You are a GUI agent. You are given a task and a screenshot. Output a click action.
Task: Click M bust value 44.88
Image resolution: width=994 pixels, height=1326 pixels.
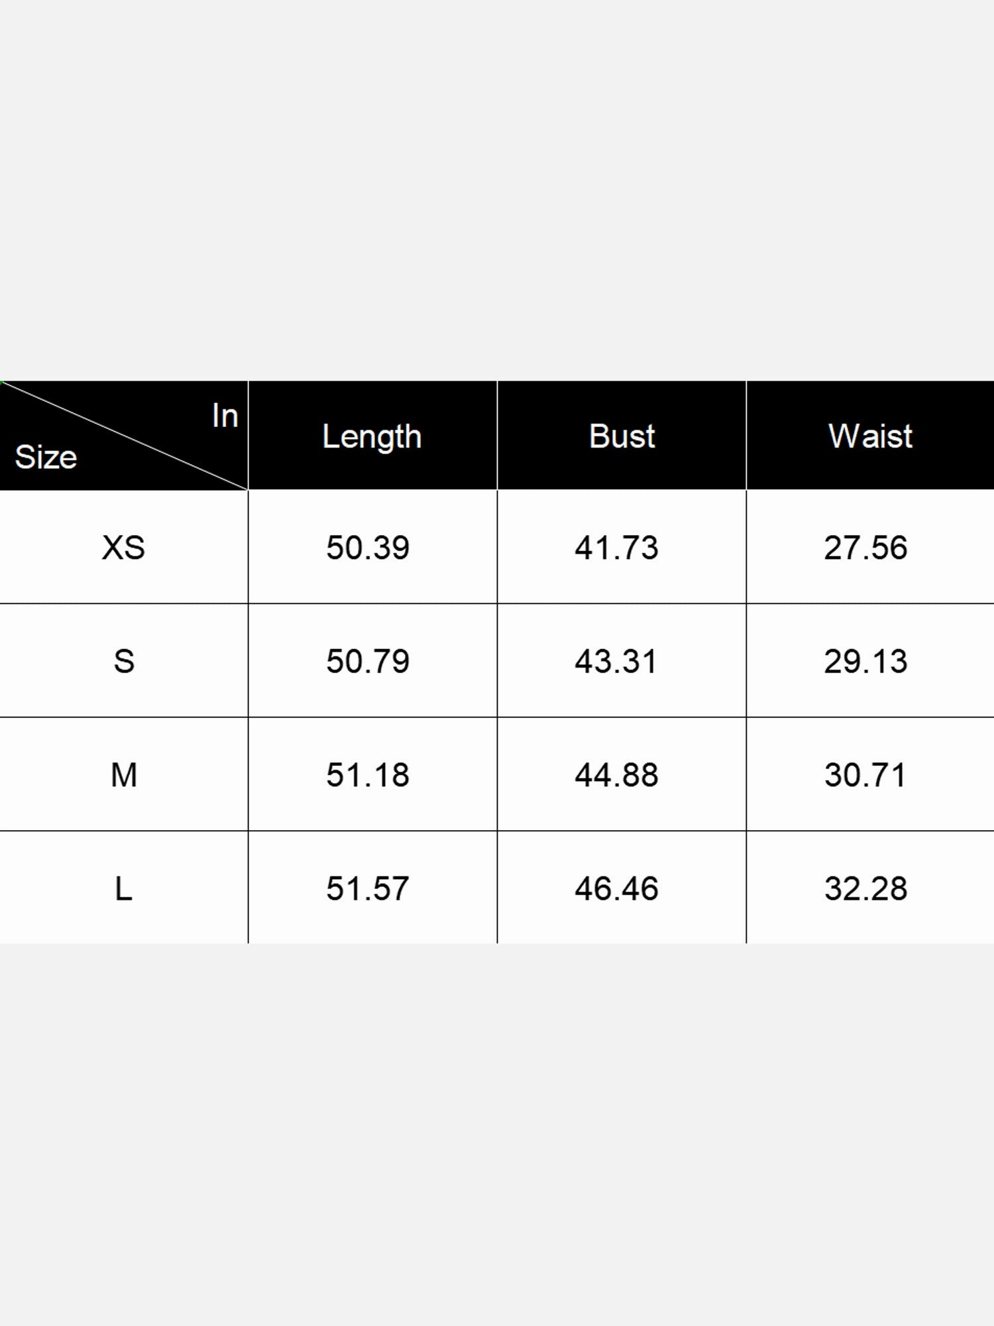pos(616,775)
